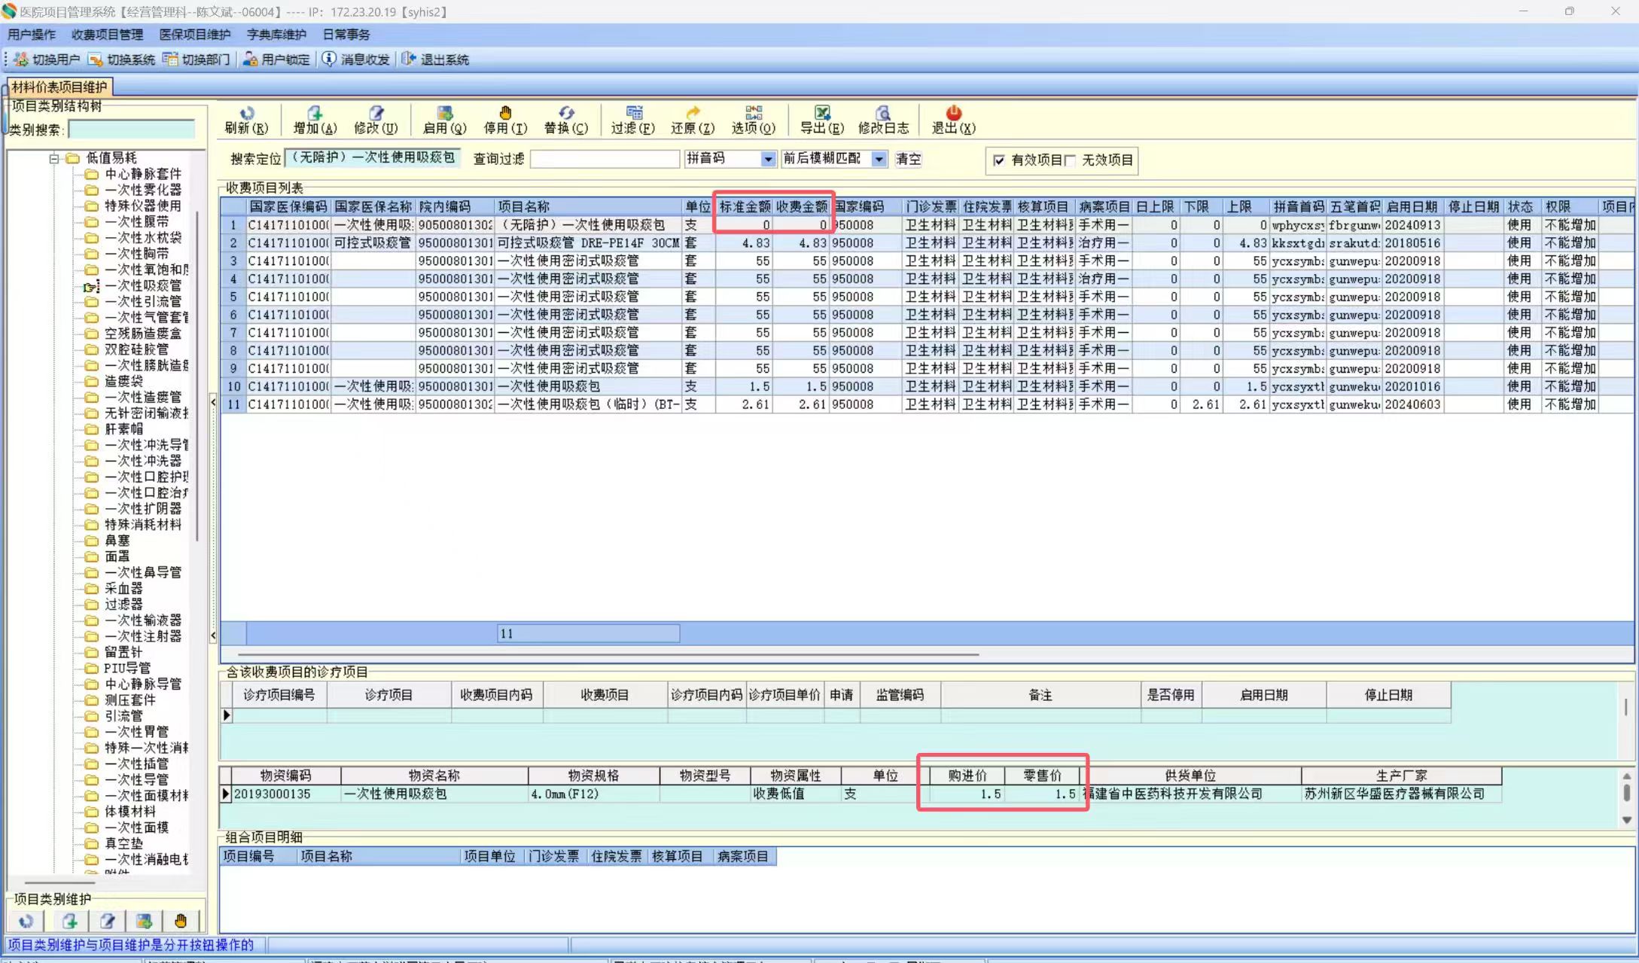
Task: Open the 拼音码 dropdown list
Action: tap(767, 159)
